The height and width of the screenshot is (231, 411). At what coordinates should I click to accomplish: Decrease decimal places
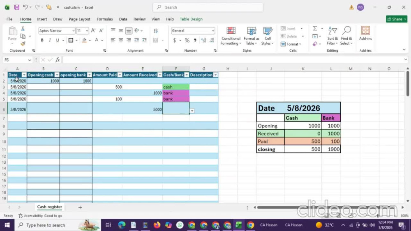pos(212,40)
